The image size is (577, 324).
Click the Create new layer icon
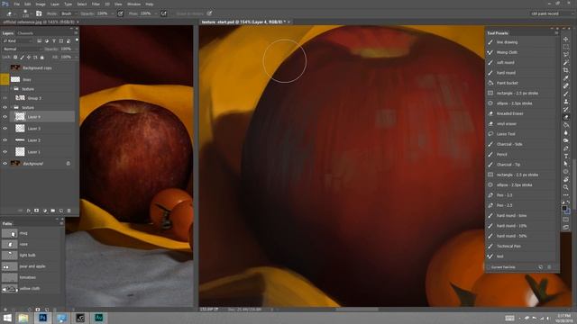[x=60, y=211]
